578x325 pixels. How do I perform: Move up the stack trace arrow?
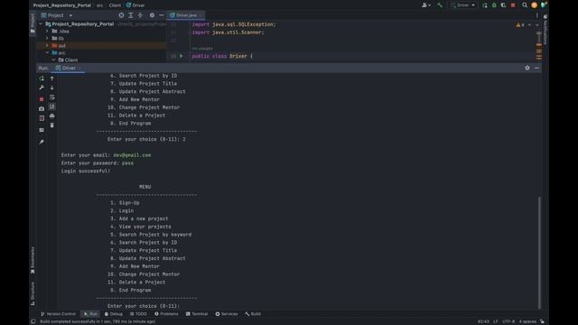tap(52, 79)
